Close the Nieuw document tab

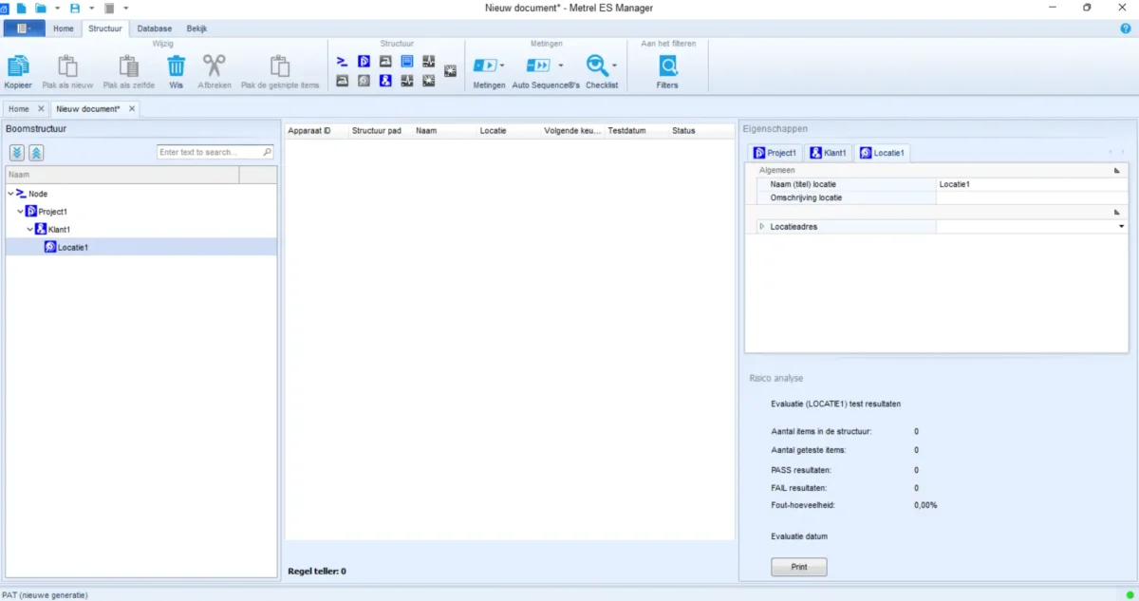(132, 108)
